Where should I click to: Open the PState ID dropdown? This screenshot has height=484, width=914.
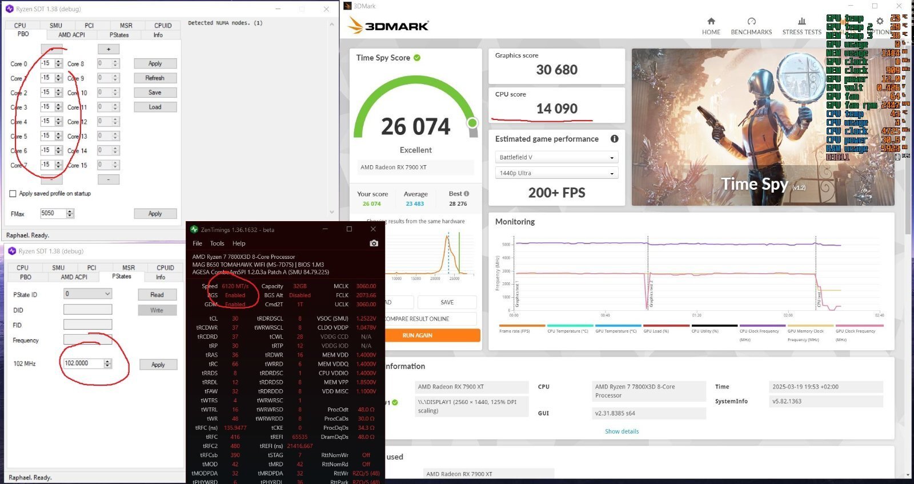pyautogui.click(x=87, y=294)
